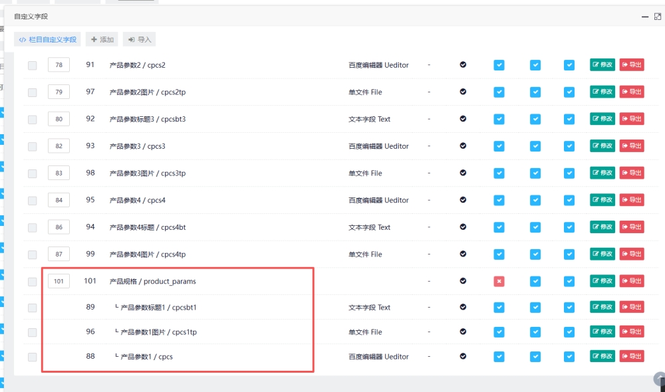Select the checkbox for 产品参数2 / cpcs2
Image resolution: width=665 pixels, height=392 pixels.
(33, 65)
